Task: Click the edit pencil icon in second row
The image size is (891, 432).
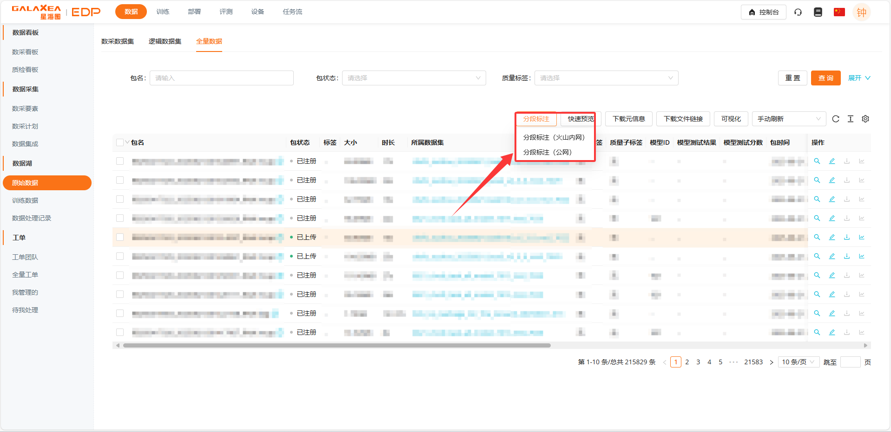Action: pyautogui.click(x=832, y=180)
